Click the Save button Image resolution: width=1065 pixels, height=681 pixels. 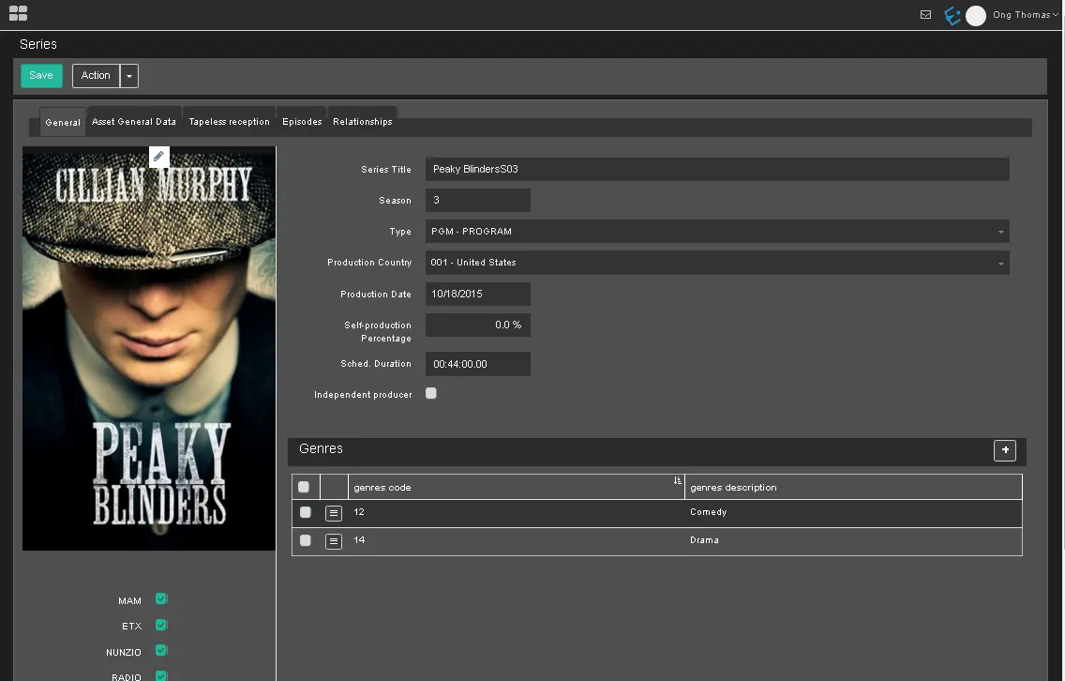coord(41,76)
